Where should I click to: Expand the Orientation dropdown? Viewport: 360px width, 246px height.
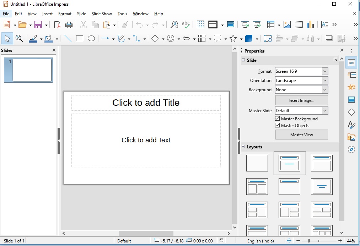click(x=325, y=81)
